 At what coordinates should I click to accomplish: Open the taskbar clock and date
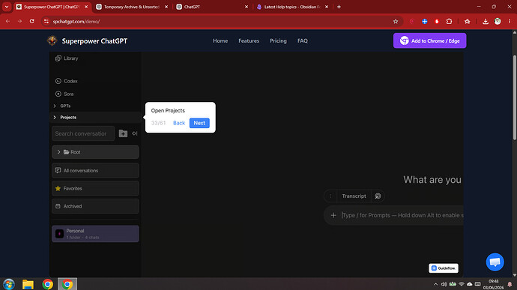point(493,284)
